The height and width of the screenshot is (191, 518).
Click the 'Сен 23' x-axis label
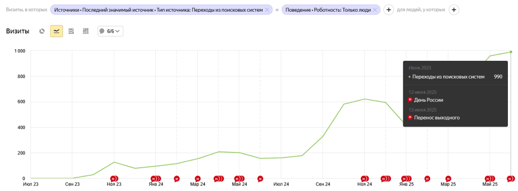point(72,184)
